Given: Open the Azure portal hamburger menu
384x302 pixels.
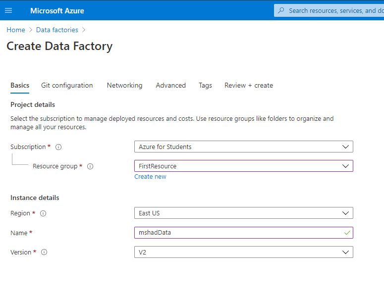Looking at the screenshot, I should pyautogui.click(x=8, y=10).
